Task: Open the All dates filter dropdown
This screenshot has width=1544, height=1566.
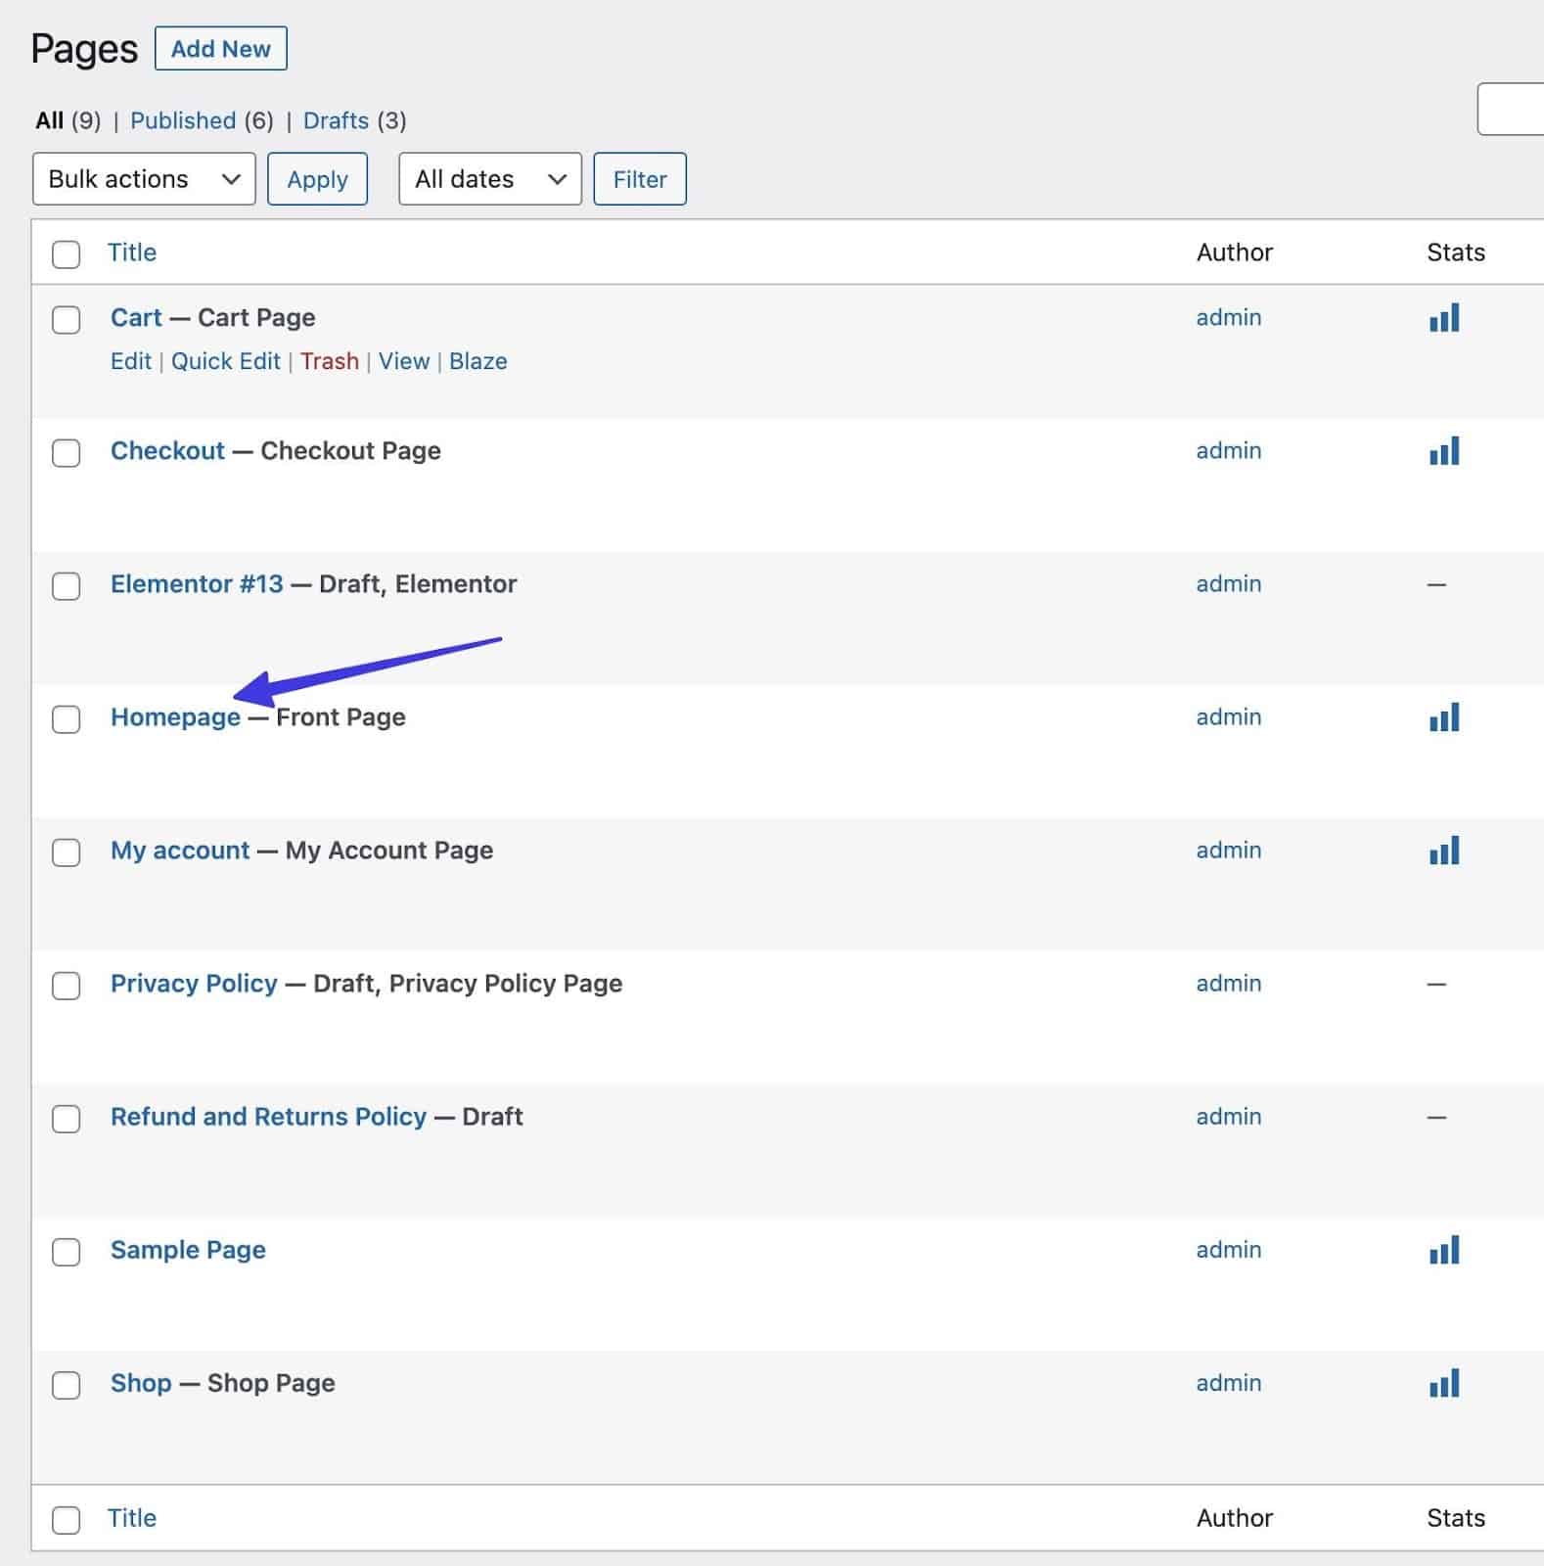Action: (x=489, y=179)
